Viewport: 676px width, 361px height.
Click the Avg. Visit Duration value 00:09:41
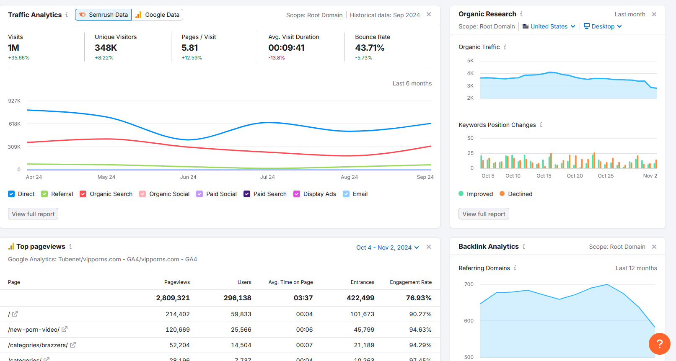point(286,48)
